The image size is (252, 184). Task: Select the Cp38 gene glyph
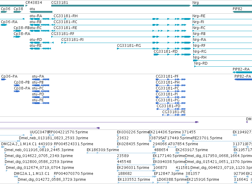17,12
